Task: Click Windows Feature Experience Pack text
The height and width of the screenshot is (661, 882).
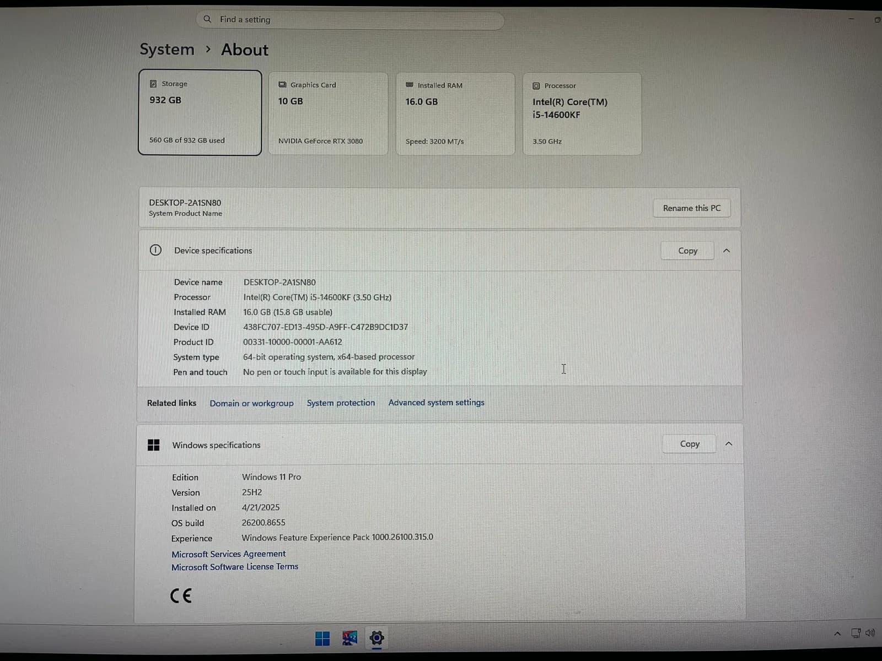Action: point(337,537)
